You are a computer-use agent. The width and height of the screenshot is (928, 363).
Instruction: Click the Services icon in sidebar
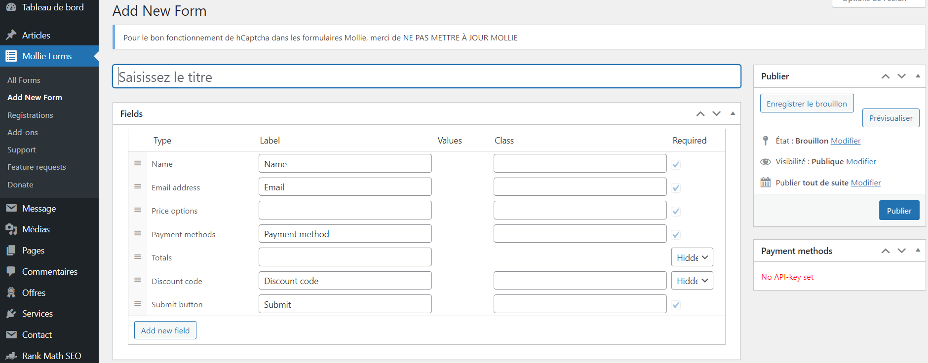tap(11, 314)
